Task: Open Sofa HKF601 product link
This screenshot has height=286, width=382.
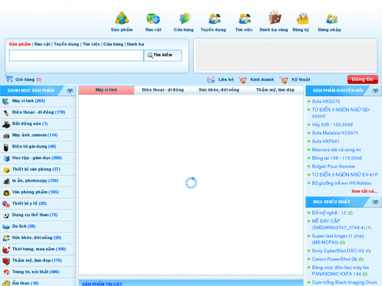Action: click(325, 141)
